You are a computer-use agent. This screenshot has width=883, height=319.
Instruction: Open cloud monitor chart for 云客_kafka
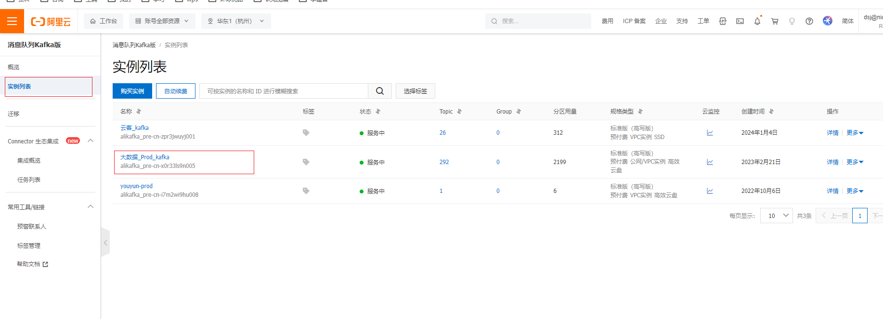tap(710, 133)
